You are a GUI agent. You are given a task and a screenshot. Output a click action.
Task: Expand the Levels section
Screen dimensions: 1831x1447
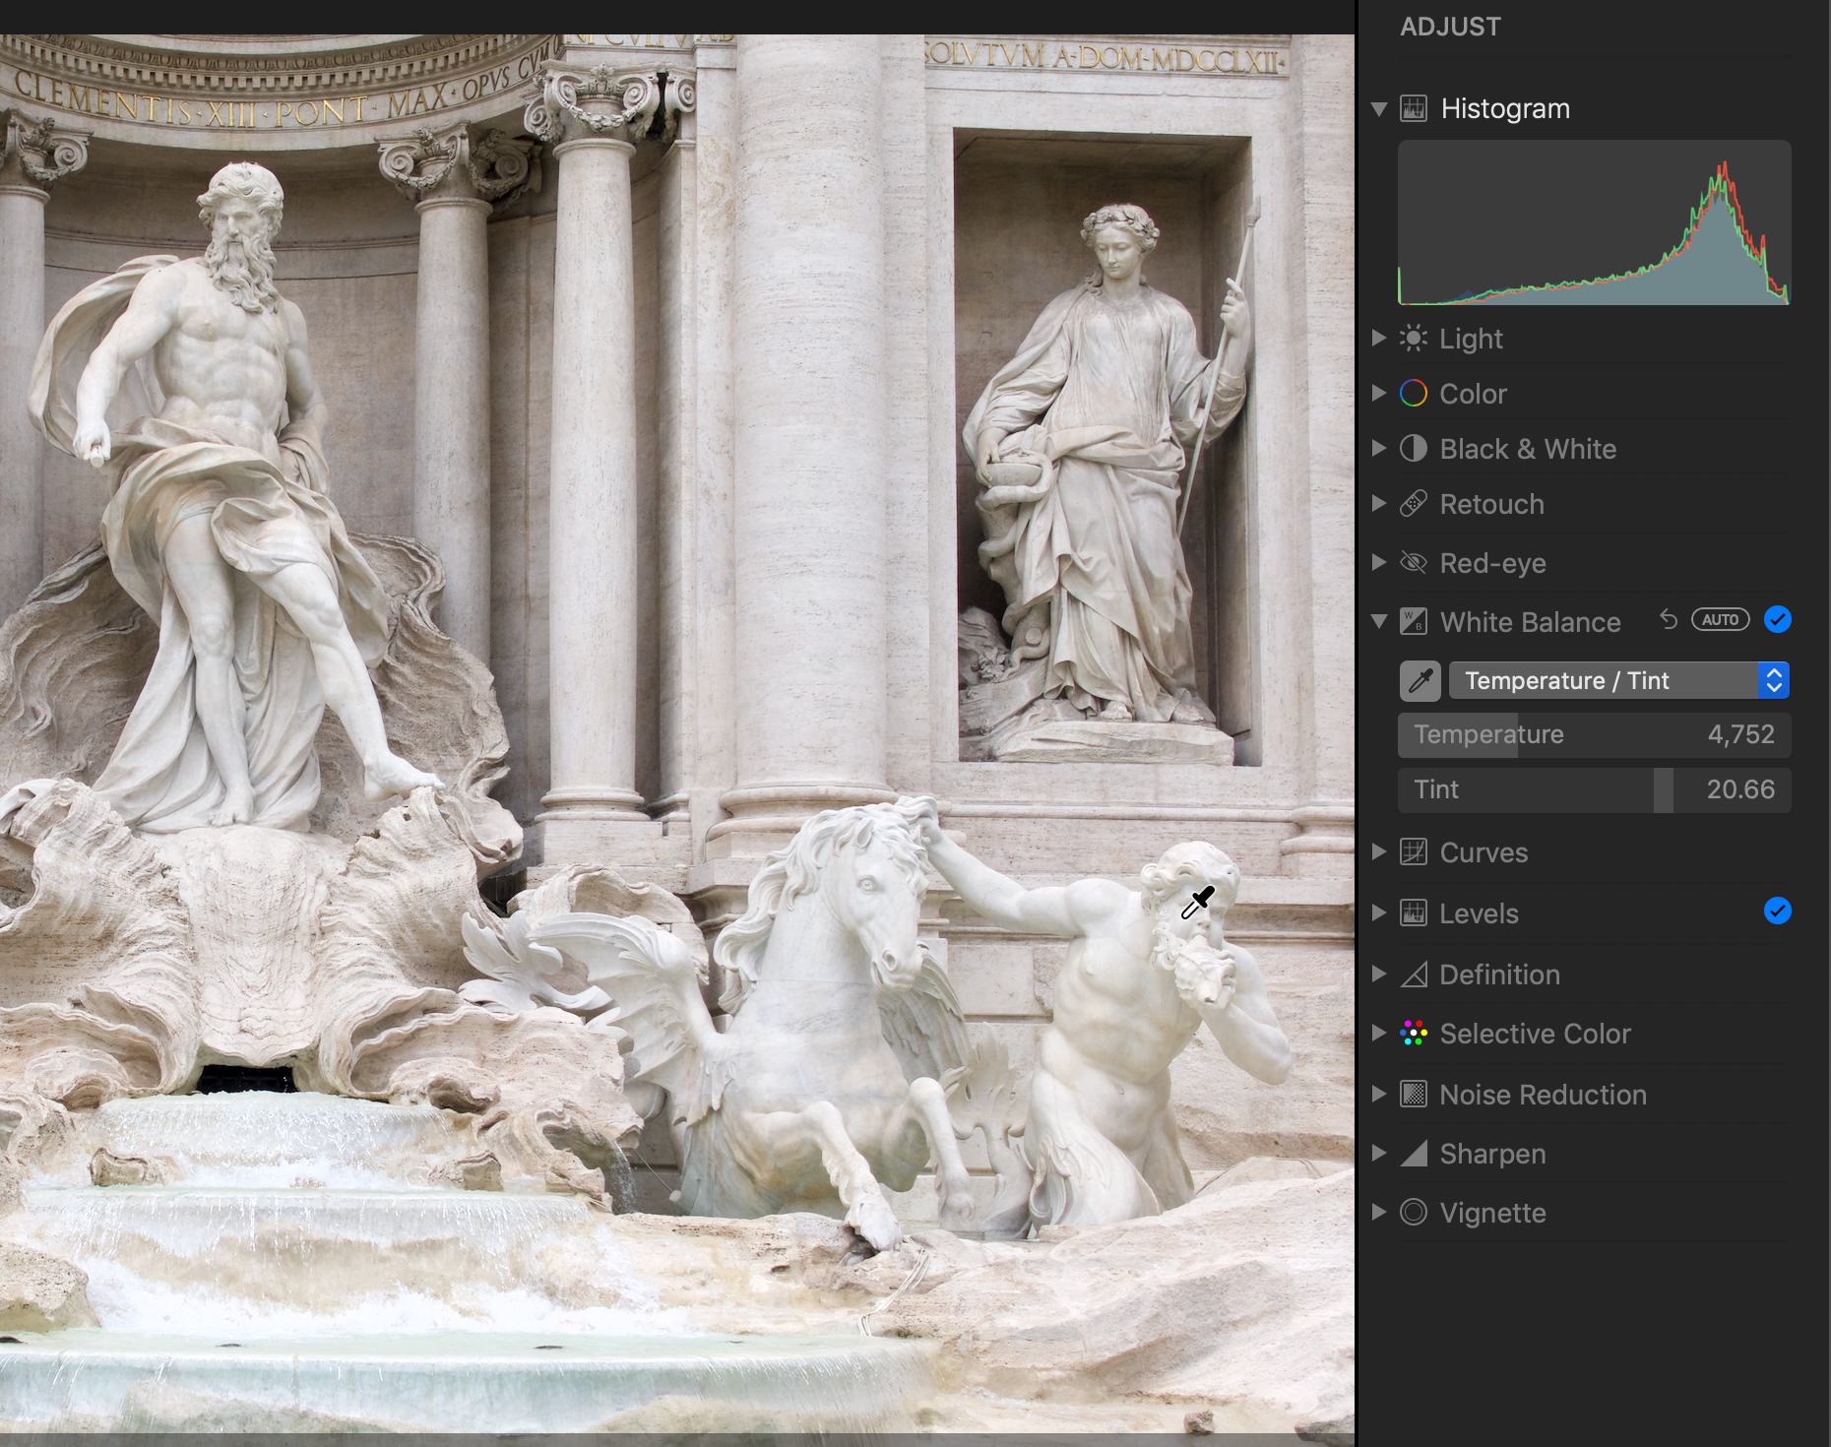[x=1379, y=913]
